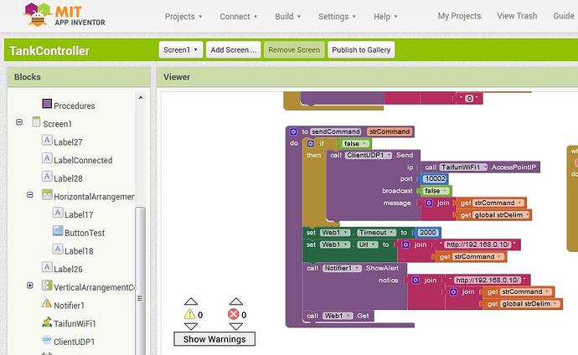The width and height of the screenshot is (578, 355).
Task: Select the Procedures block category icon
Action: (x=47, y=104)
